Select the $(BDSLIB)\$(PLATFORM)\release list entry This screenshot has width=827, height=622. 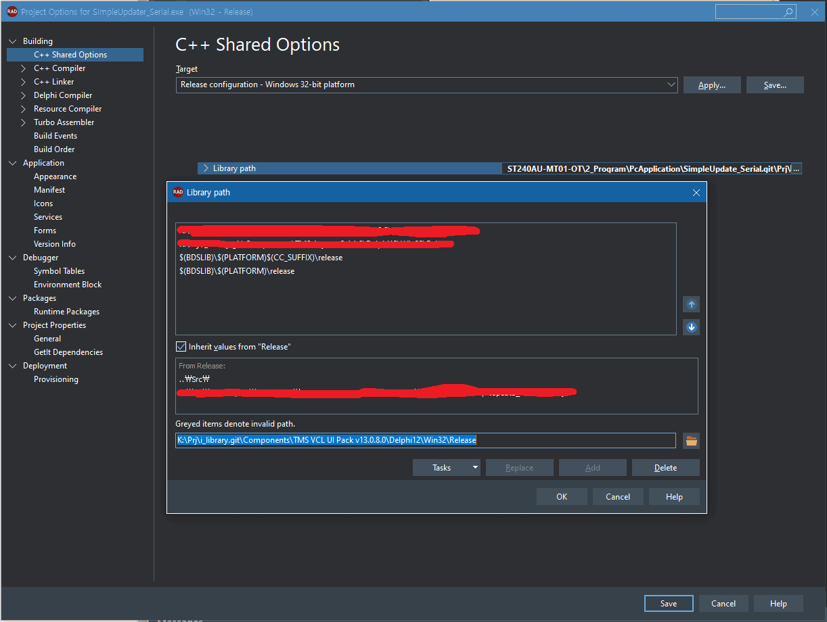tap(237, 271)
